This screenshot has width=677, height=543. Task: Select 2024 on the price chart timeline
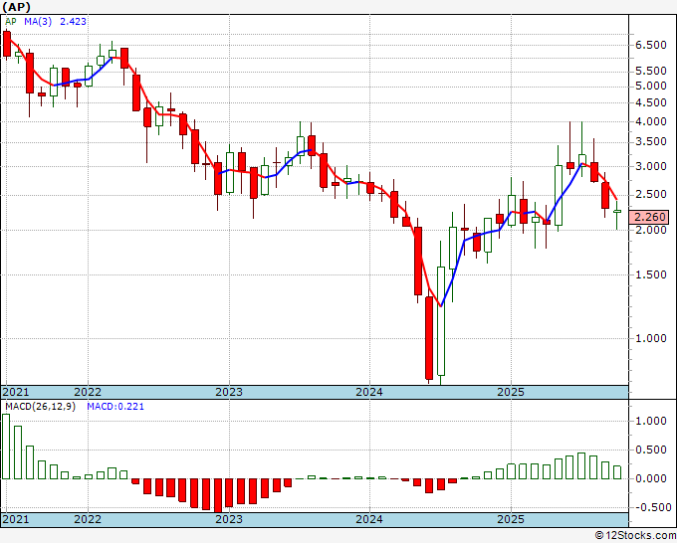click(x=369, y=392)
